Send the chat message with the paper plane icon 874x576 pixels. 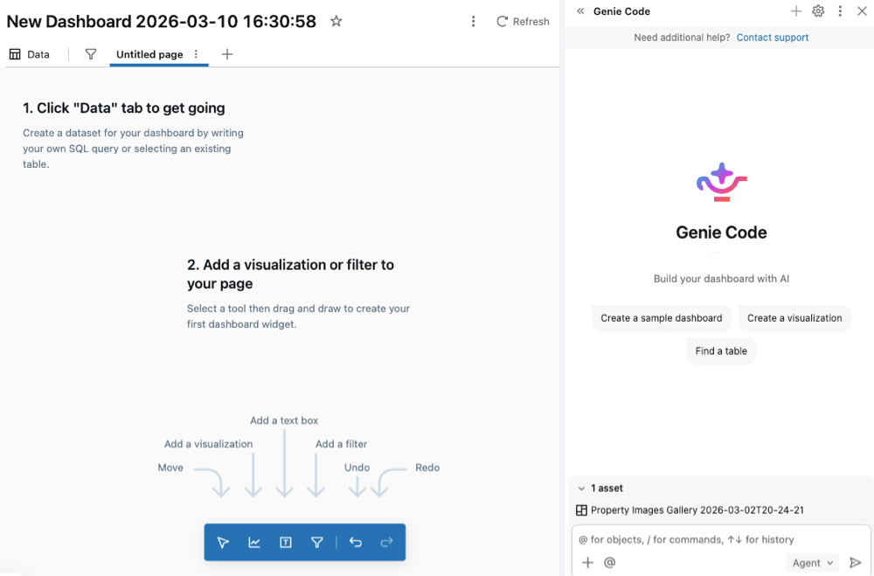(x=856, y=563)
